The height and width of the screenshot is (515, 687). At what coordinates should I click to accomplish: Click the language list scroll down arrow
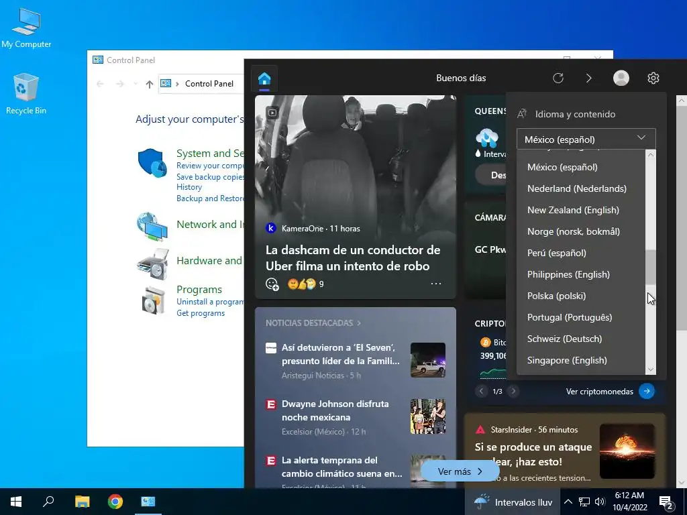pos(651,369)
